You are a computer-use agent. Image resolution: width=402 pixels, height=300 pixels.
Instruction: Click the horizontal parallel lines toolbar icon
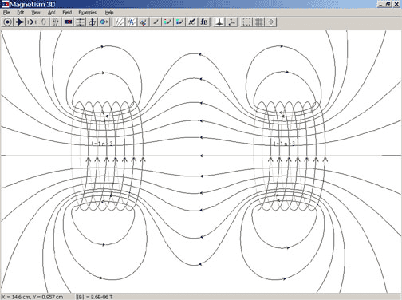80,22
